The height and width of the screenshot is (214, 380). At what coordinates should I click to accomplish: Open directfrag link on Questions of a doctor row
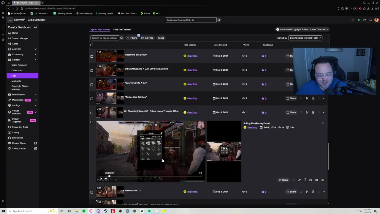click(192, 56)
